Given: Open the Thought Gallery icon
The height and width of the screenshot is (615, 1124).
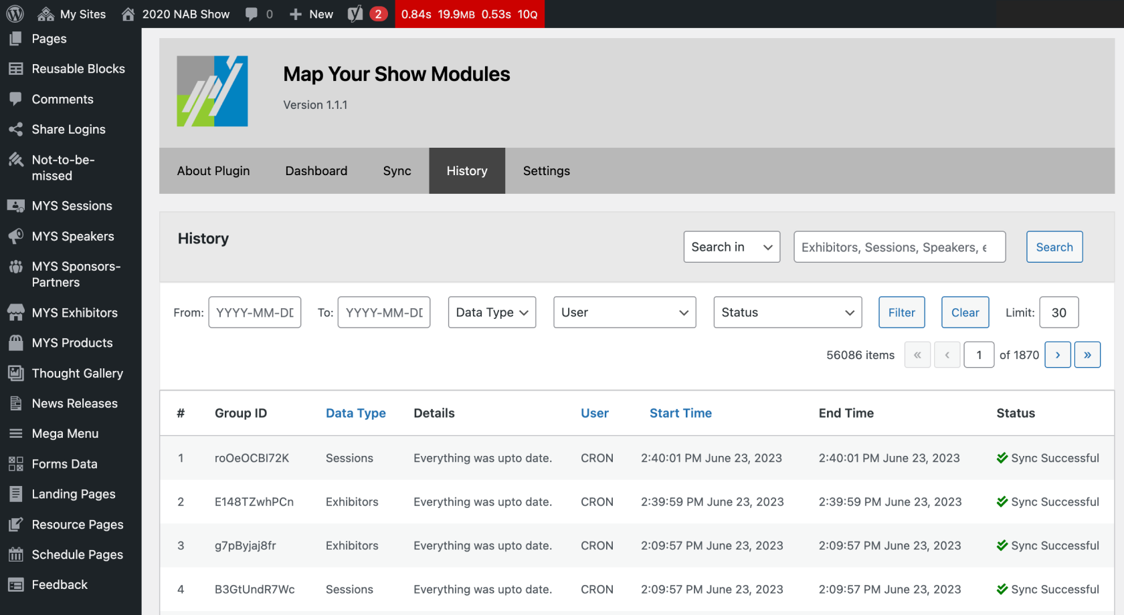Looking at the screenshot, I should tap(16, 373).
